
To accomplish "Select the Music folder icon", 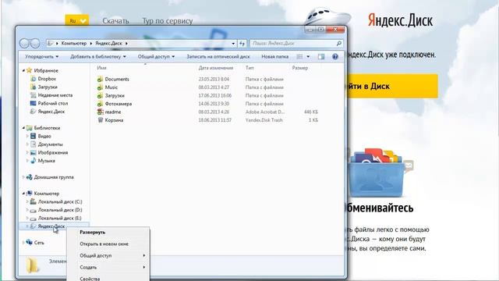I will (x=100, y=87).
